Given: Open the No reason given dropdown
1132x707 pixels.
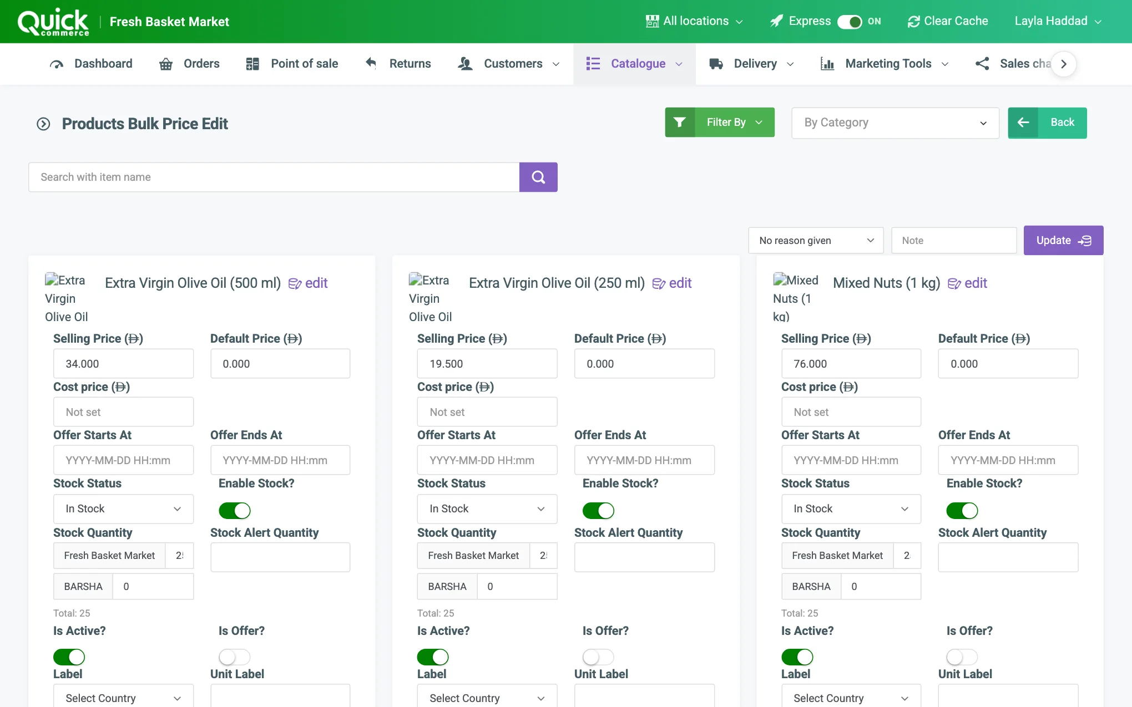Looking at the screenshot, I should point(816,240).
